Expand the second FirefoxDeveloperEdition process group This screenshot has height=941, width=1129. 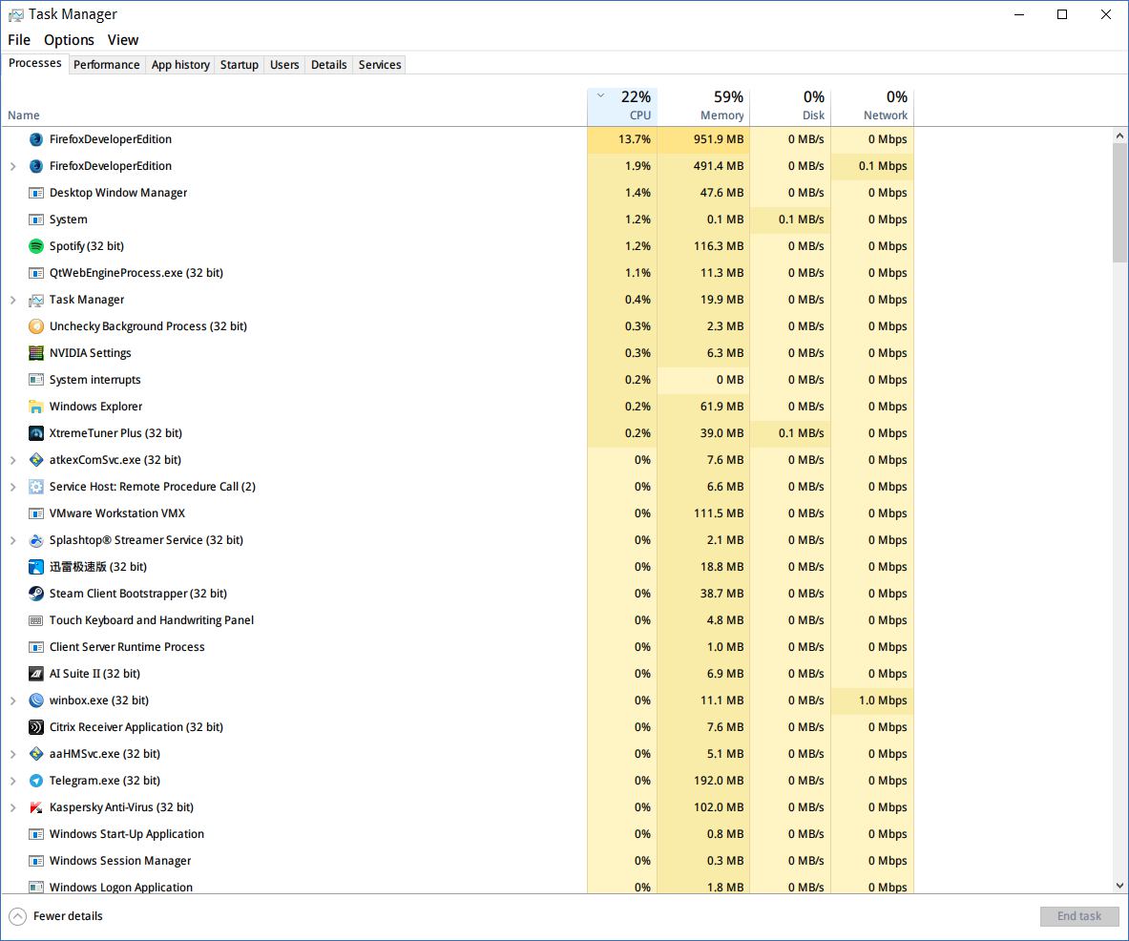tap(13, 166)
